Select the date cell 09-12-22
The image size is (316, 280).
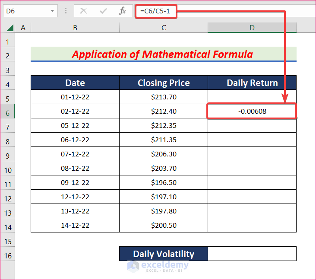75,183
